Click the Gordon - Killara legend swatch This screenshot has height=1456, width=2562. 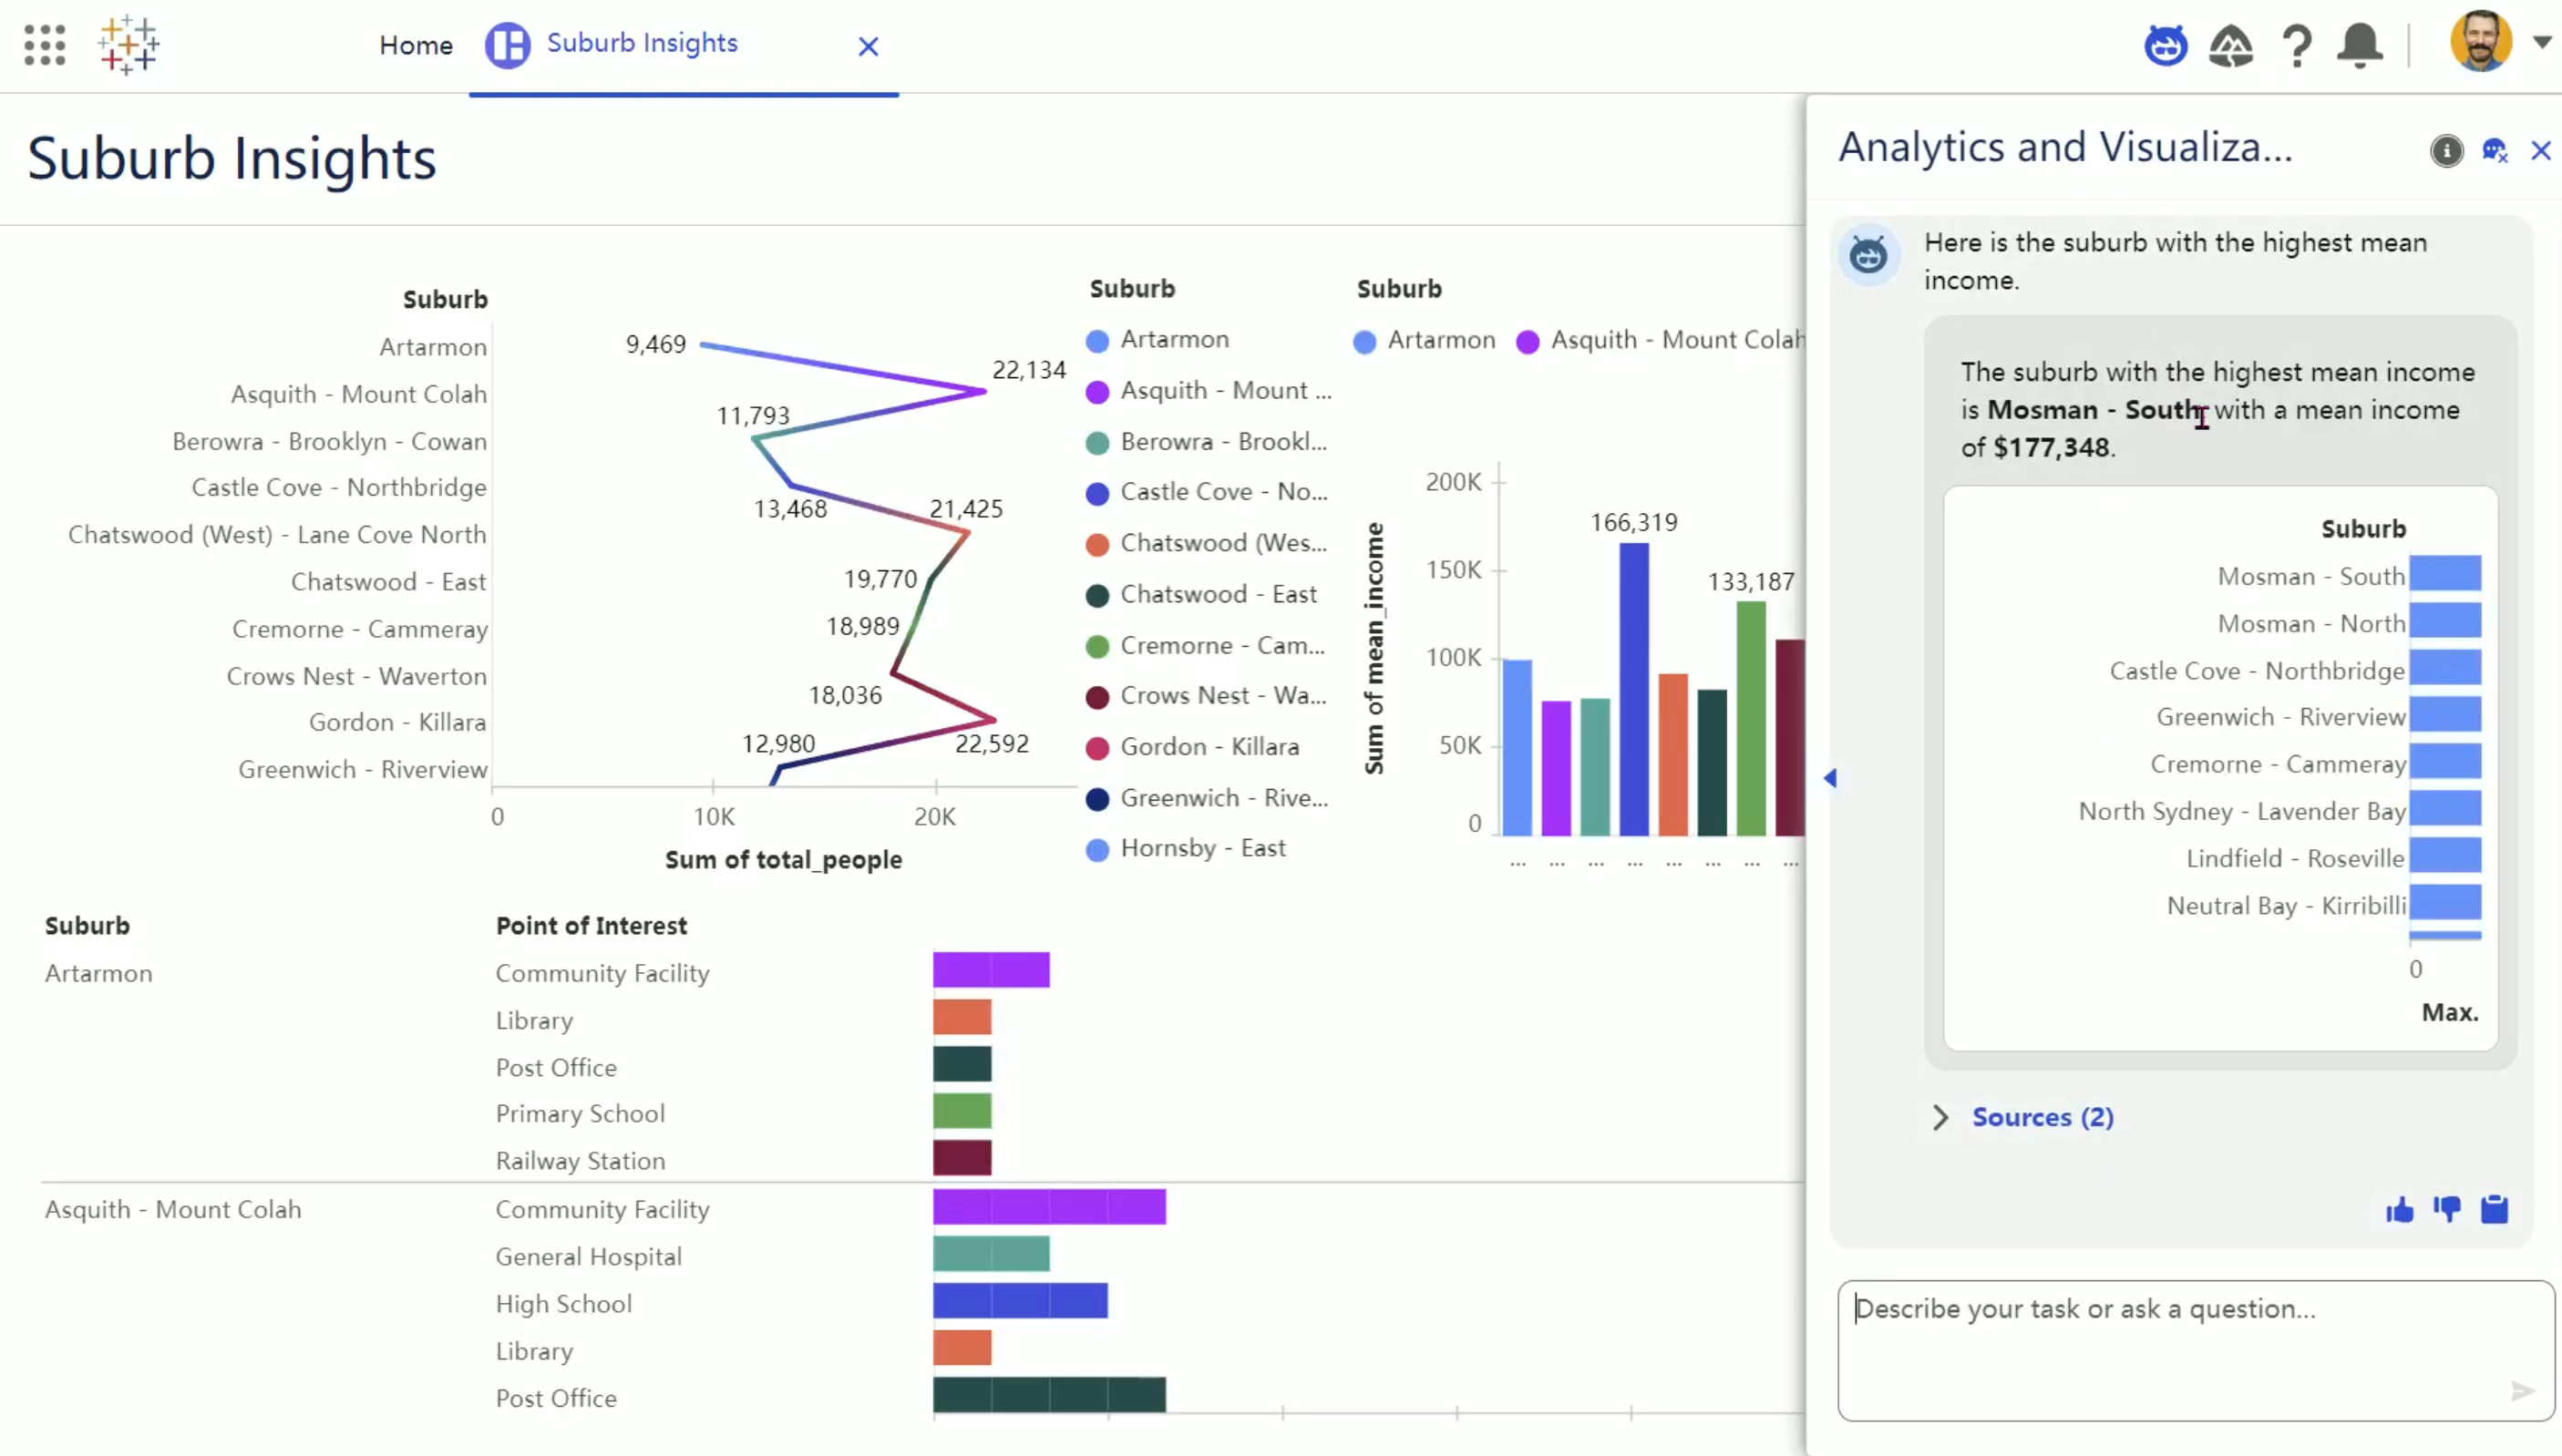1097,747
